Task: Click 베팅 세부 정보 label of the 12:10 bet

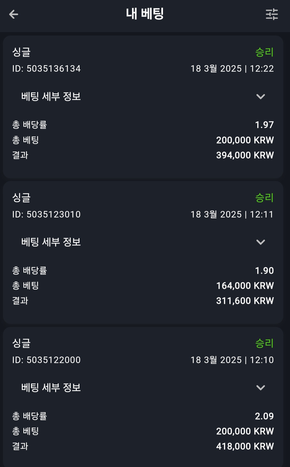Action: pyautogui.click(x=51, y=388)
